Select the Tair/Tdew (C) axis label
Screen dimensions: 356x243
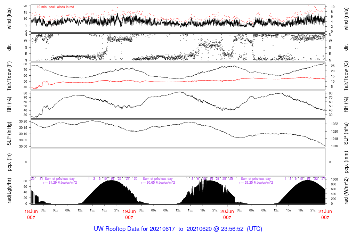346,76
